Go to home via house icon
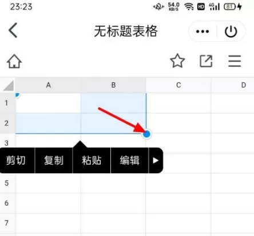The width and height of the screenshot is (254, 236). [x=14, y=61]
